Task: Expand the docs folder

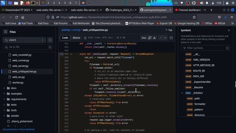Action: coord(4,88)
